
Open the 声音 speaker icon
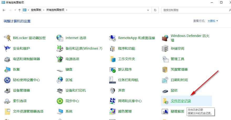coord(112,91)
